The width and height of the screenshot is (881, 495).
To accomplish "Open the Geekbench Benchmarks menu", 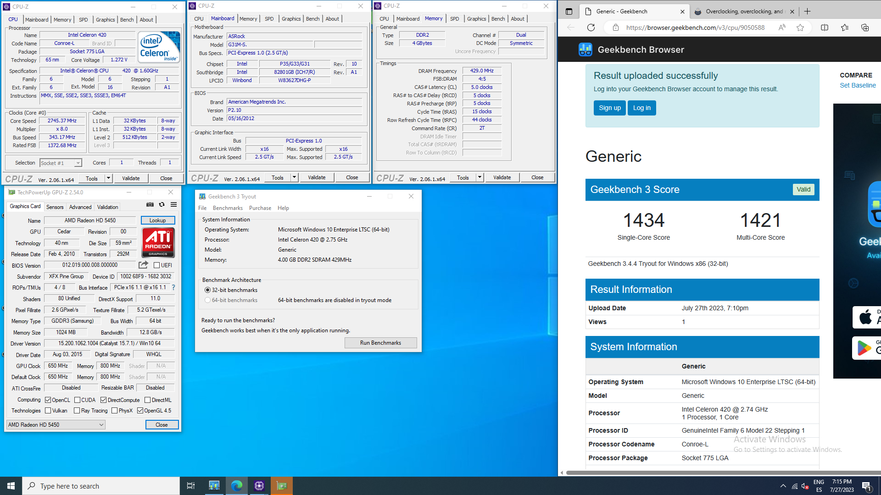I will [228, 208].
